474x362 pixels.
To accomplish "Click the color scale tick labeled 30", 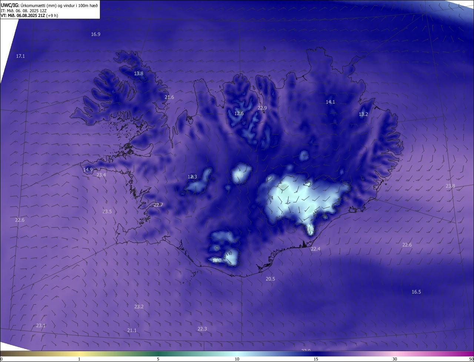I will click(395, 359).
